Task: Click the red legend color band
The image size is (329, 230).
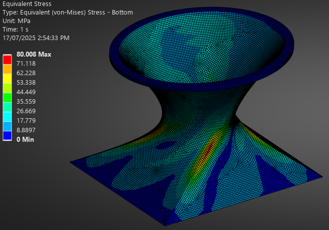Action: 7,60
